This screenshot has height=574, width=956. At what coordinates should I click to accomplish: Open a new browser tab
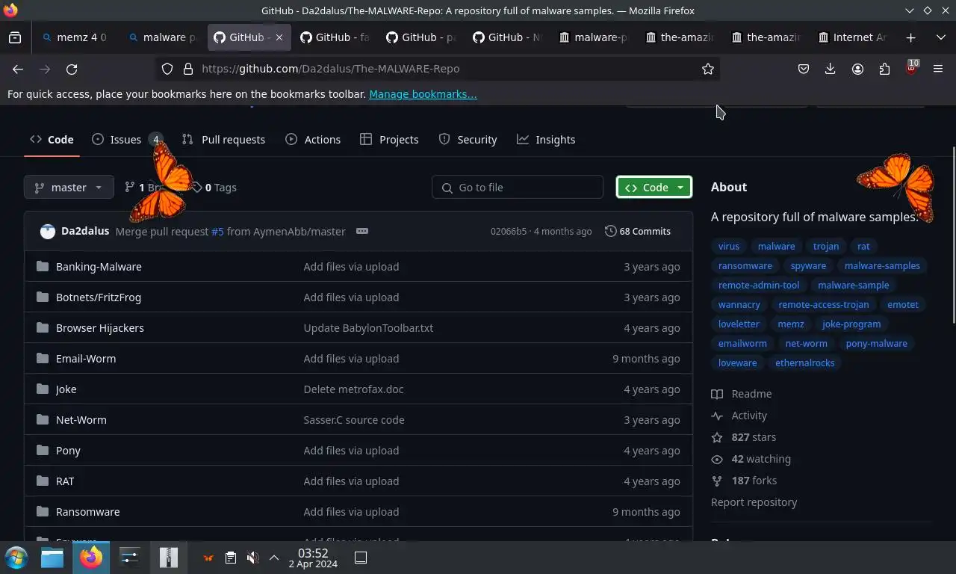pos(910,37)
